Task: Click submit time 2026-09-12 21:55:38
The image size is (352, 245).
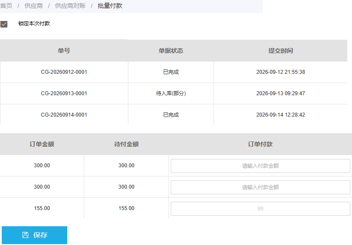Action: click(281, 72)
